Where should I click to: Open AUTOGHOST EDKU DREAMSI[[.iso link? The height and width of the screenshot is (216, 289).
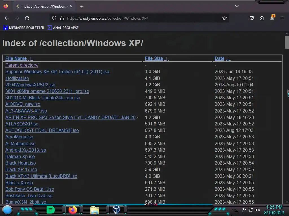pos(42,130)
